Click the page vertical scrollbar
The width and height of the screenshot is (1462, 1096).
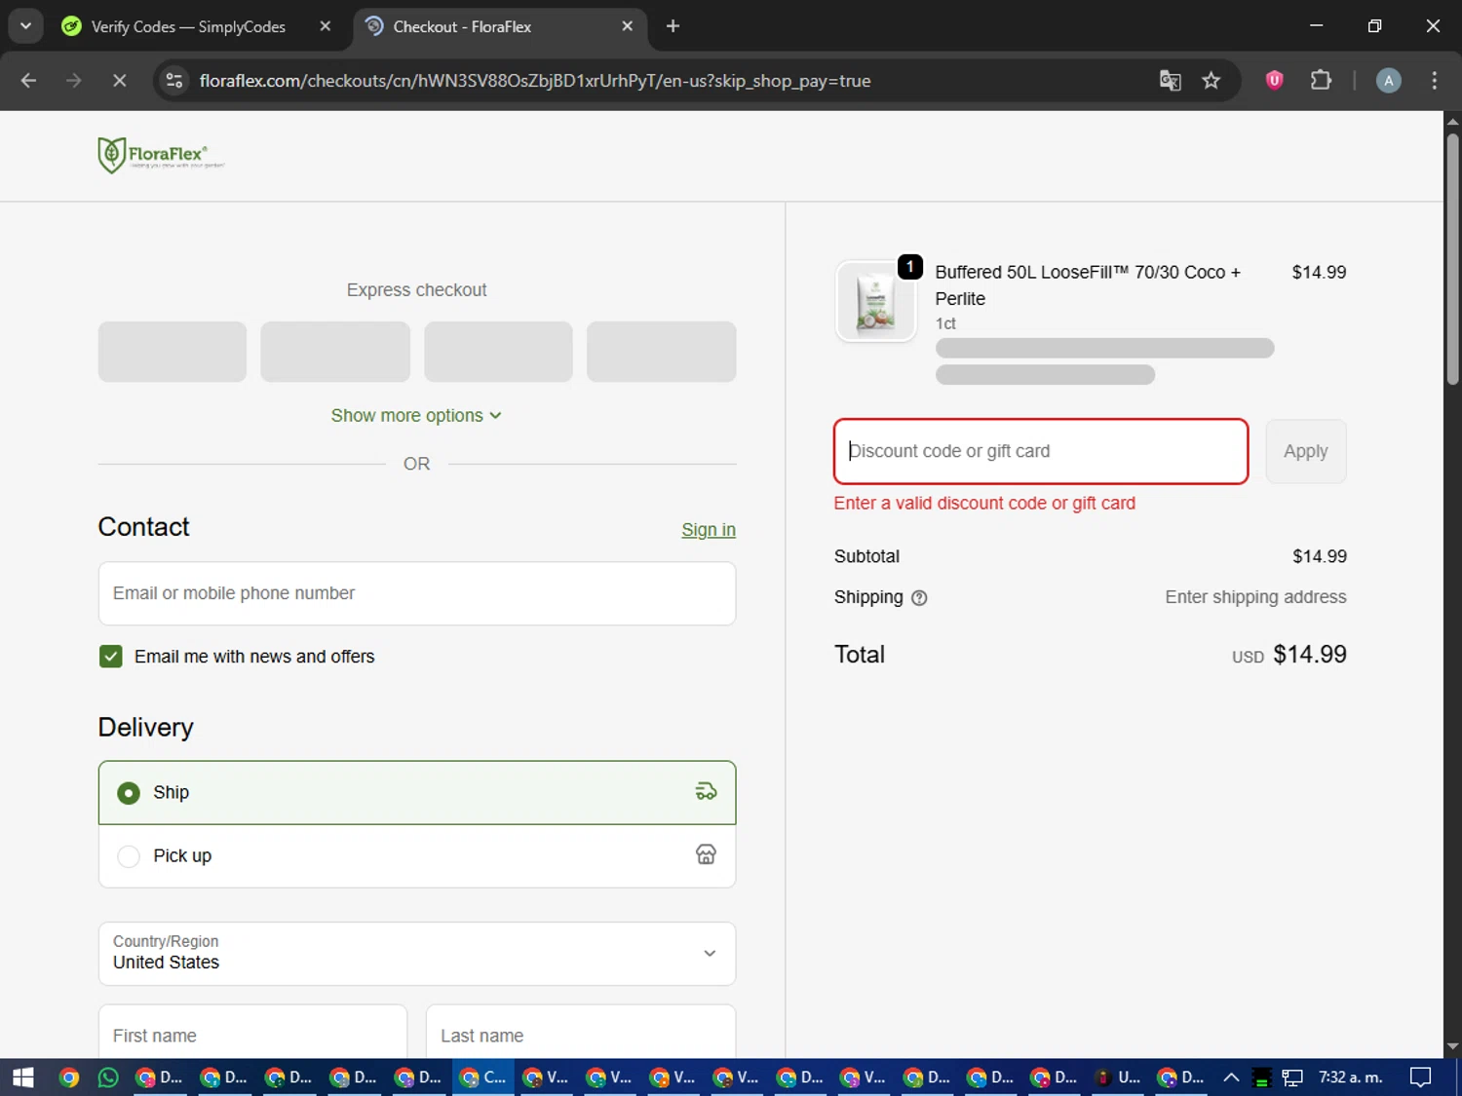click(x=1452, y=259)
